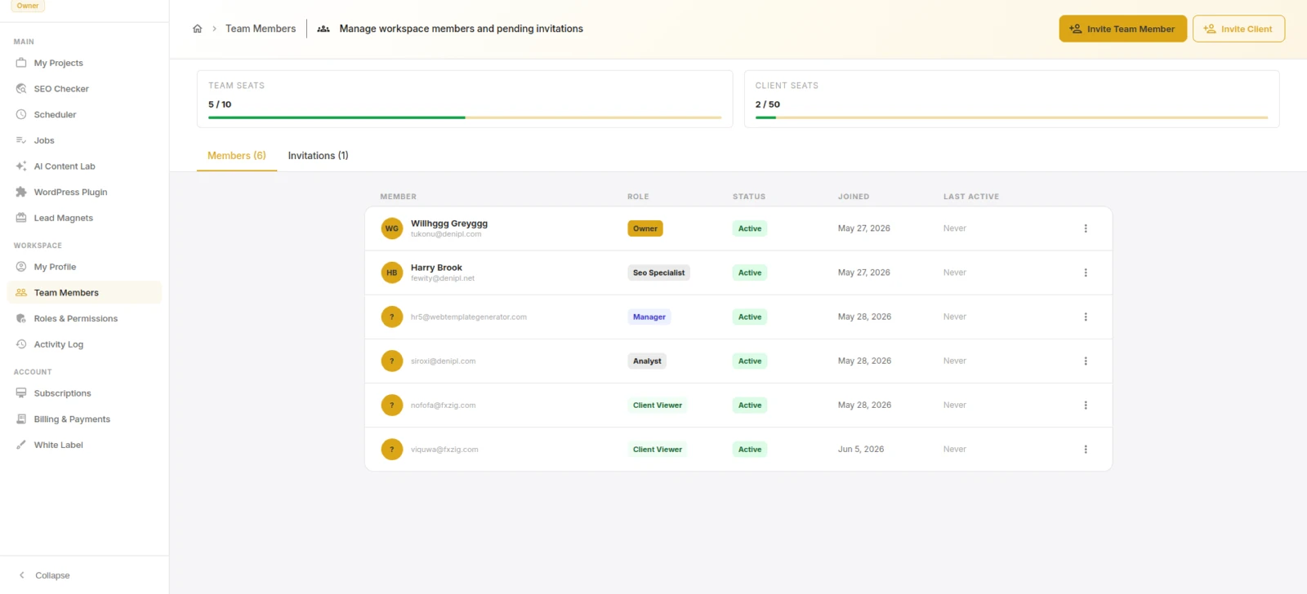Viewport: 1307px width, 594px height.
Task: Click the Team Seats progress bar
Action: click(x=465, y=117)
